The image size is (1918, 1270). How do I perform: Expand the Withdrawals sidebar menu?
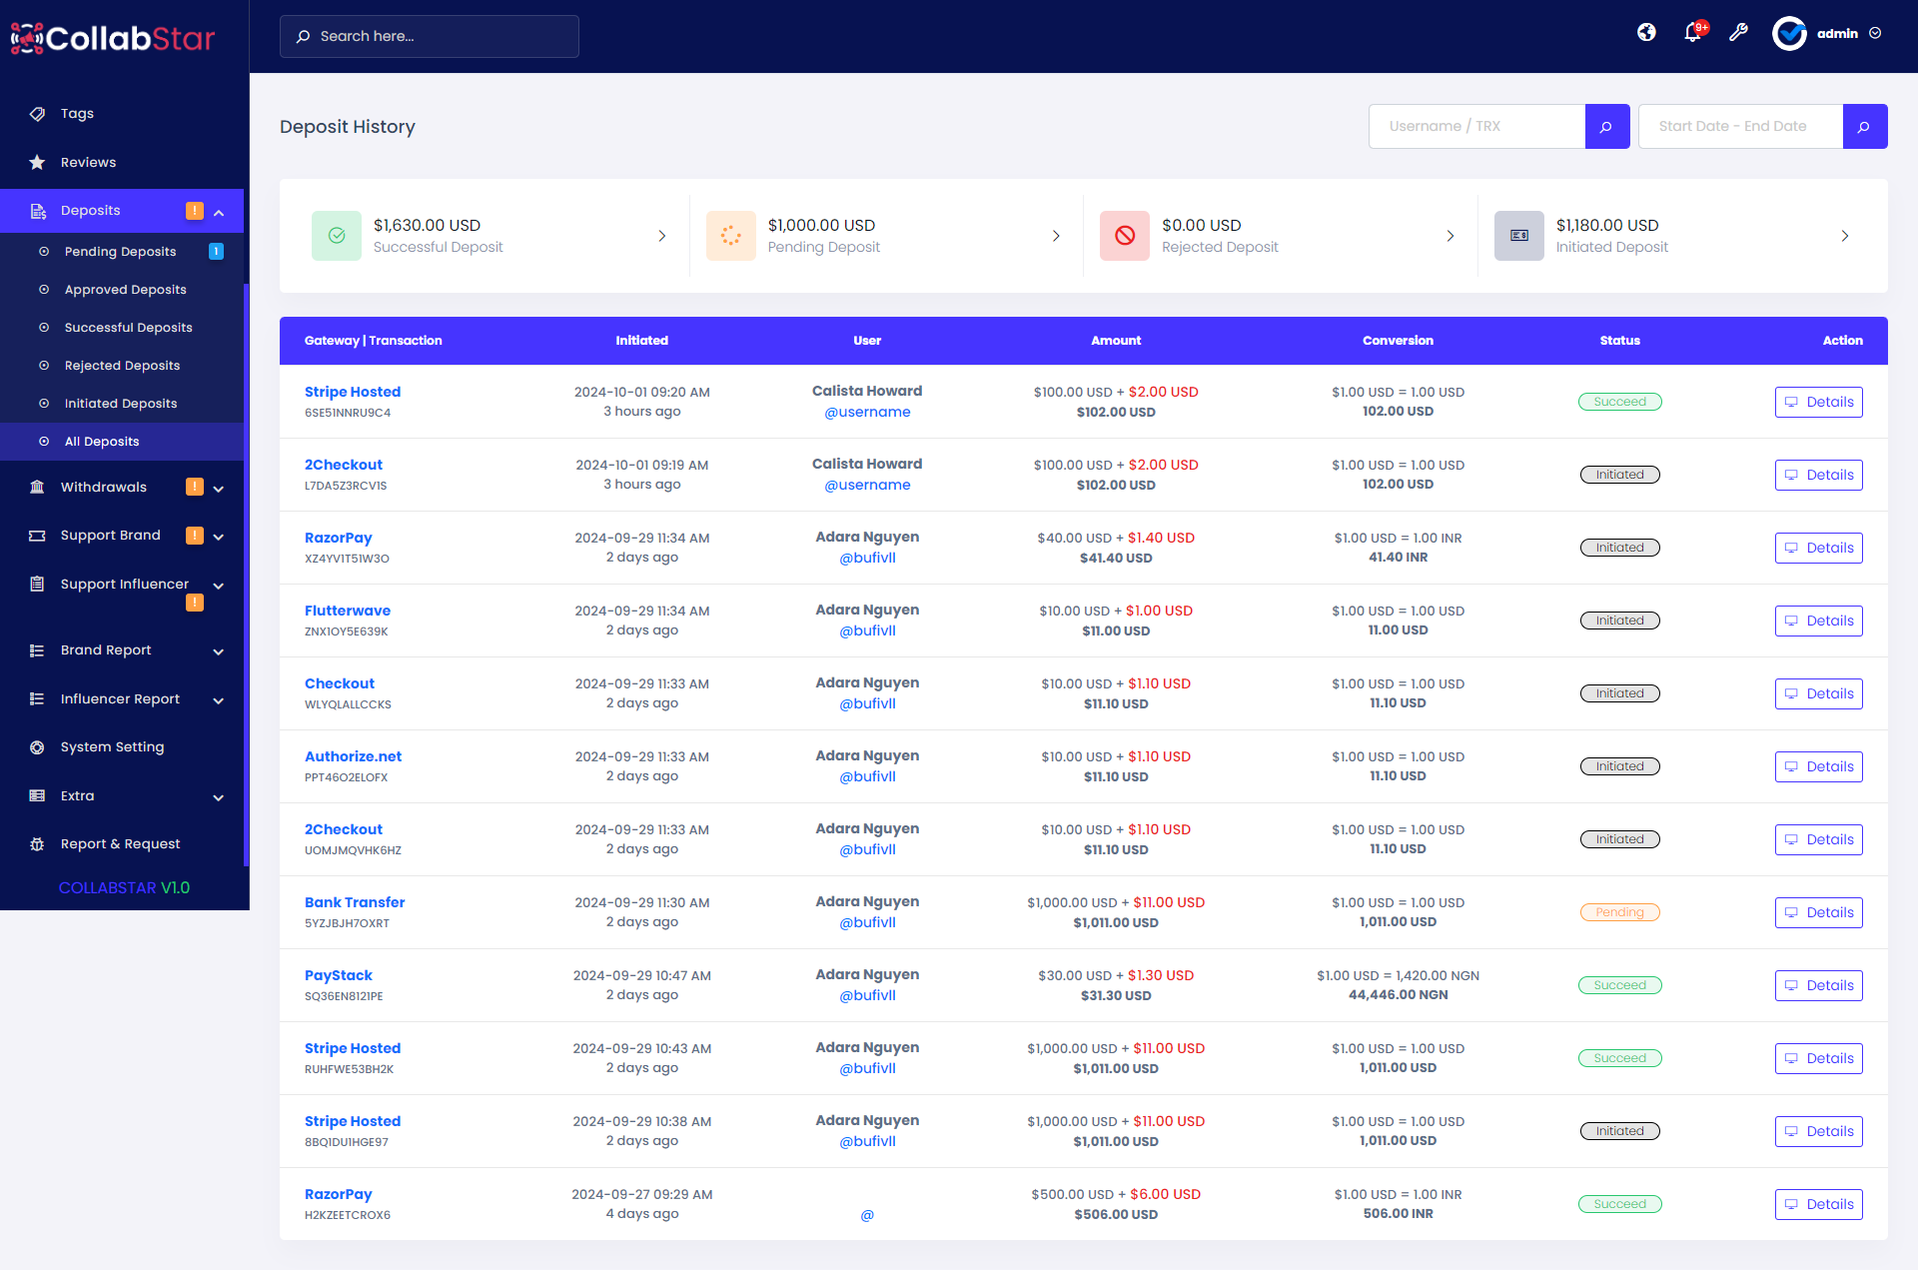click(218, 489)
